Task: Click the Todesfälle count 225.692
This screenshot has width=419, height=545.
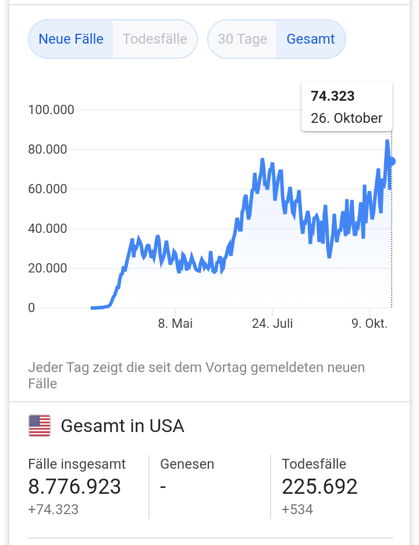Action: click(319, 486)
